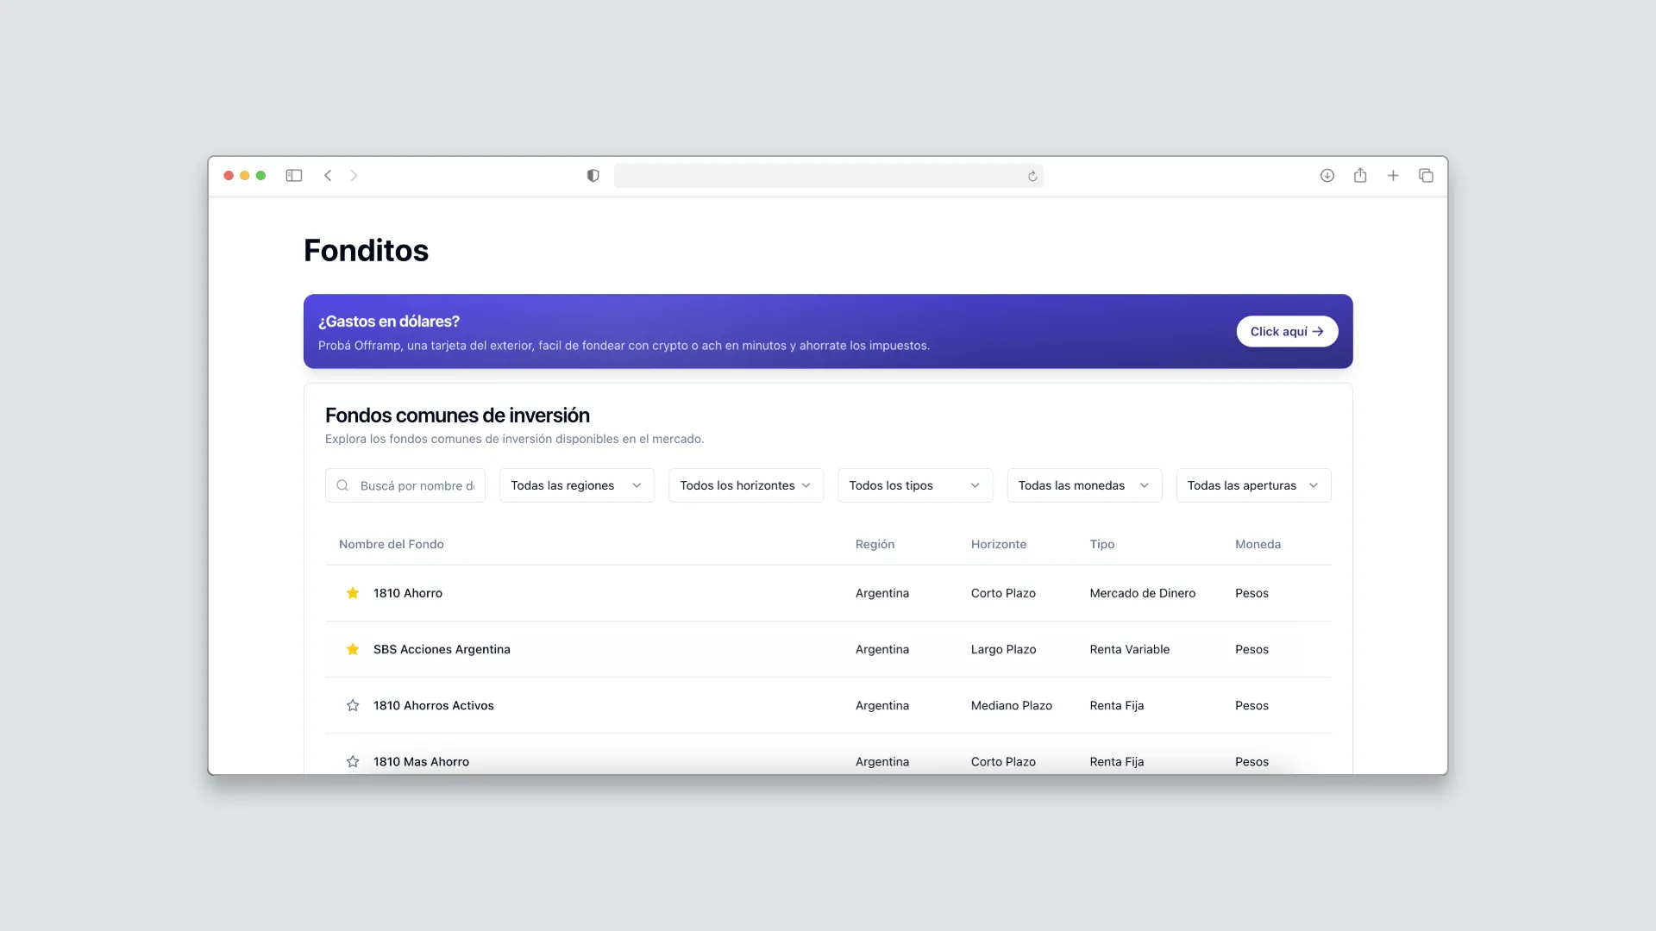Open the Todos los tipos dropdown

point(914,485)
